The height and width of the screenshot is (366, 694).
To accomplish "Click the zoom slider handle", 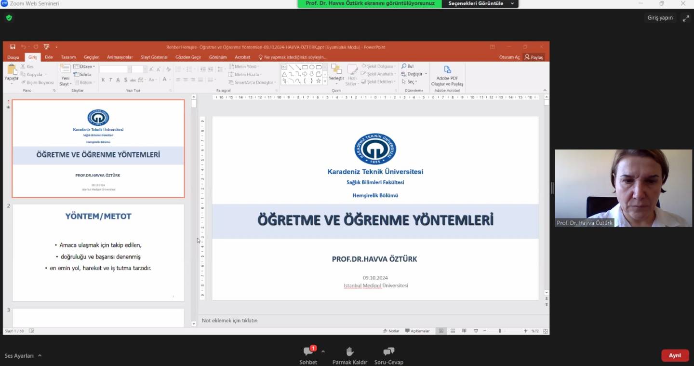I will (500, 331).
